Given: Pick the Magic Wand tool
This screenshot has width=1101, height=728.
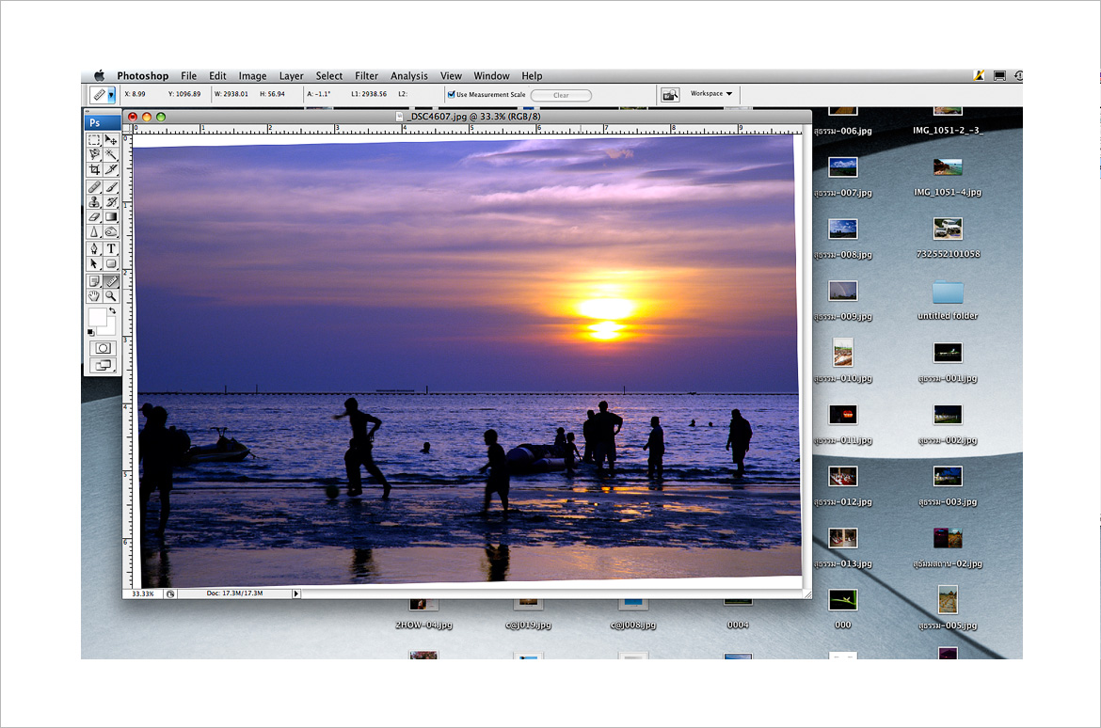Looking at the screenshot, I should pyautogui.click(x=111, y=154).
